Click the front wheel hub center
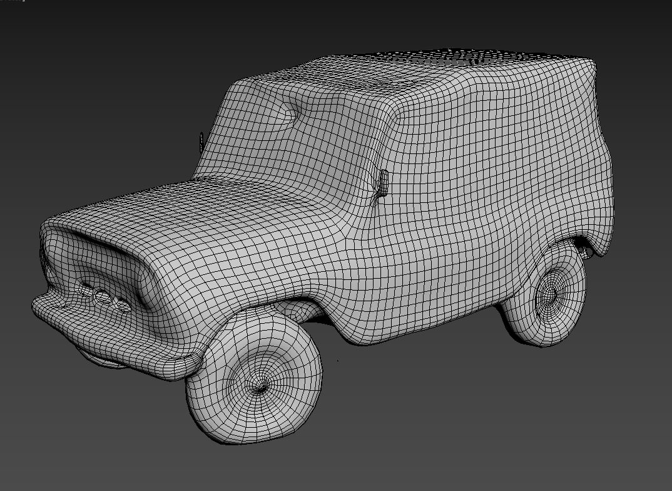Image resolution: width=672 pixels, height=491 pixels. click(258, 386)
